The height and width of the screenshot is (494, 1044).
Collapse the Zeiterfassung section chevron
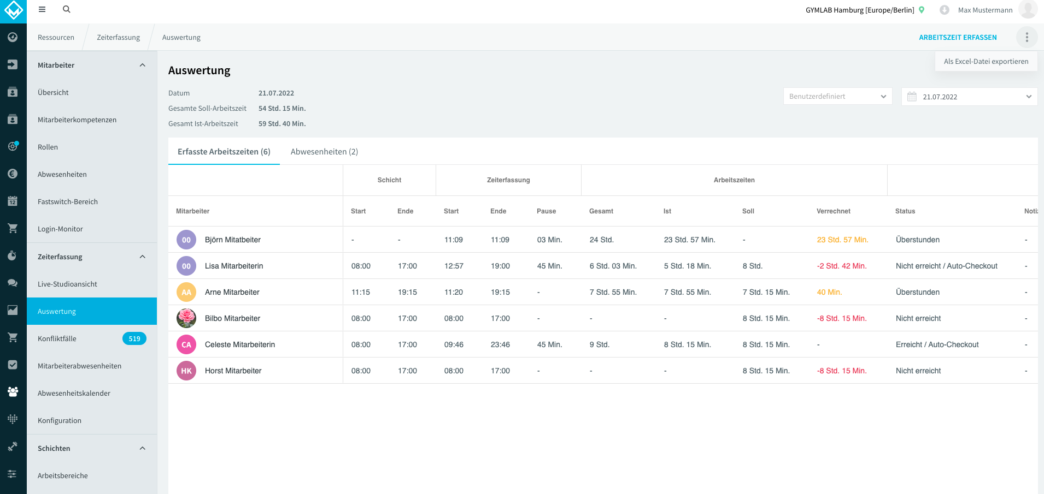[143, 257]
